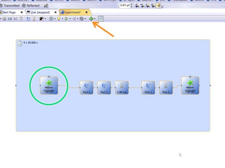Expand the lightbulb dropdown arrow
The height and width of the screenshot is (168, 225).
pyautogui.click(x=62, y=19)
